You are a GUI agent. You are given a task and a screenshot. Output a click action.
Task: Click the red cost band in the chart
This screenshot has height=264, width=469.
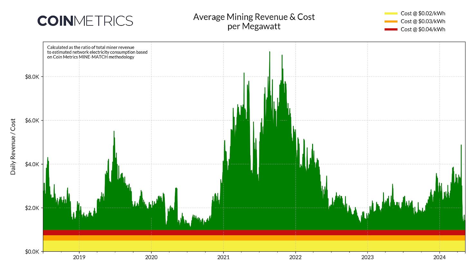(254, 233)
